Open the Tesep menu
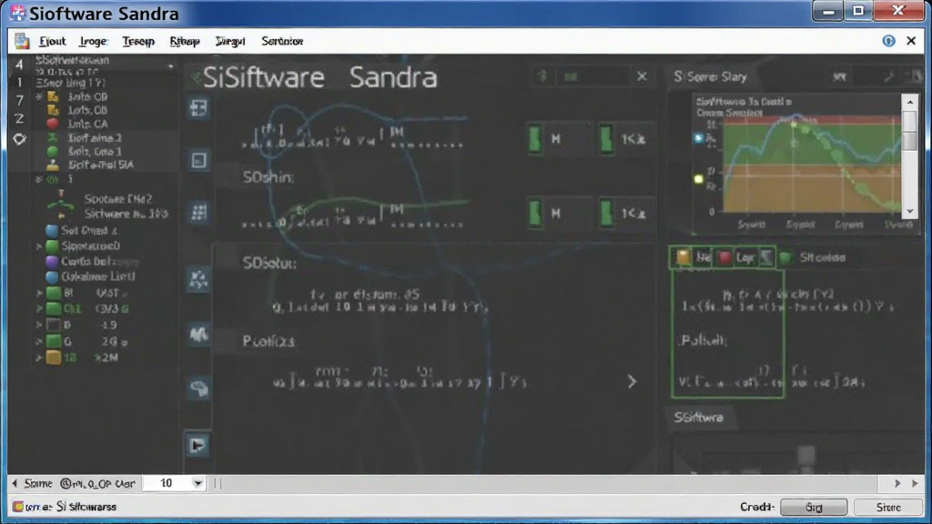 click(x=138, y=41)
